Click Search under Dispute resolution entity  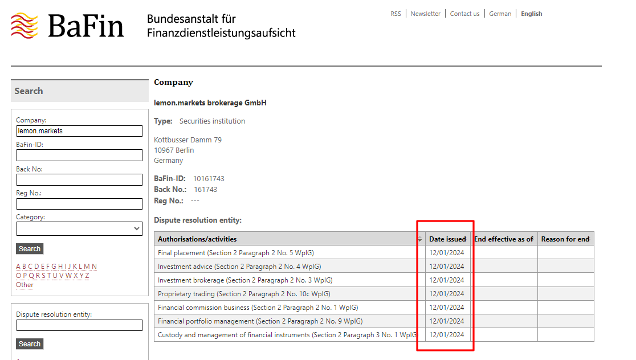pos(29,343)
